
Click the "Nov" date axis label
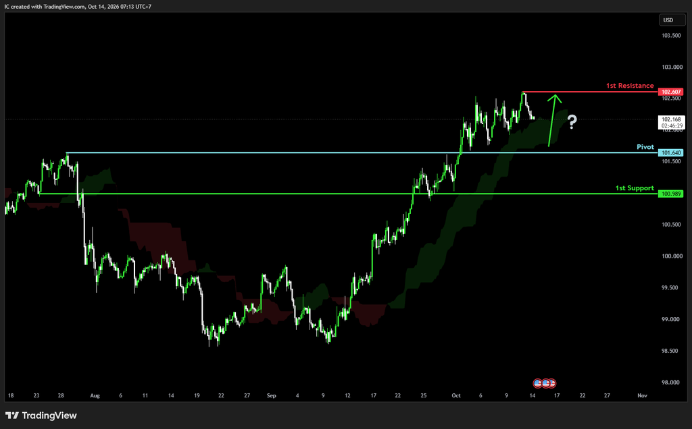click(x=642, y=395)
